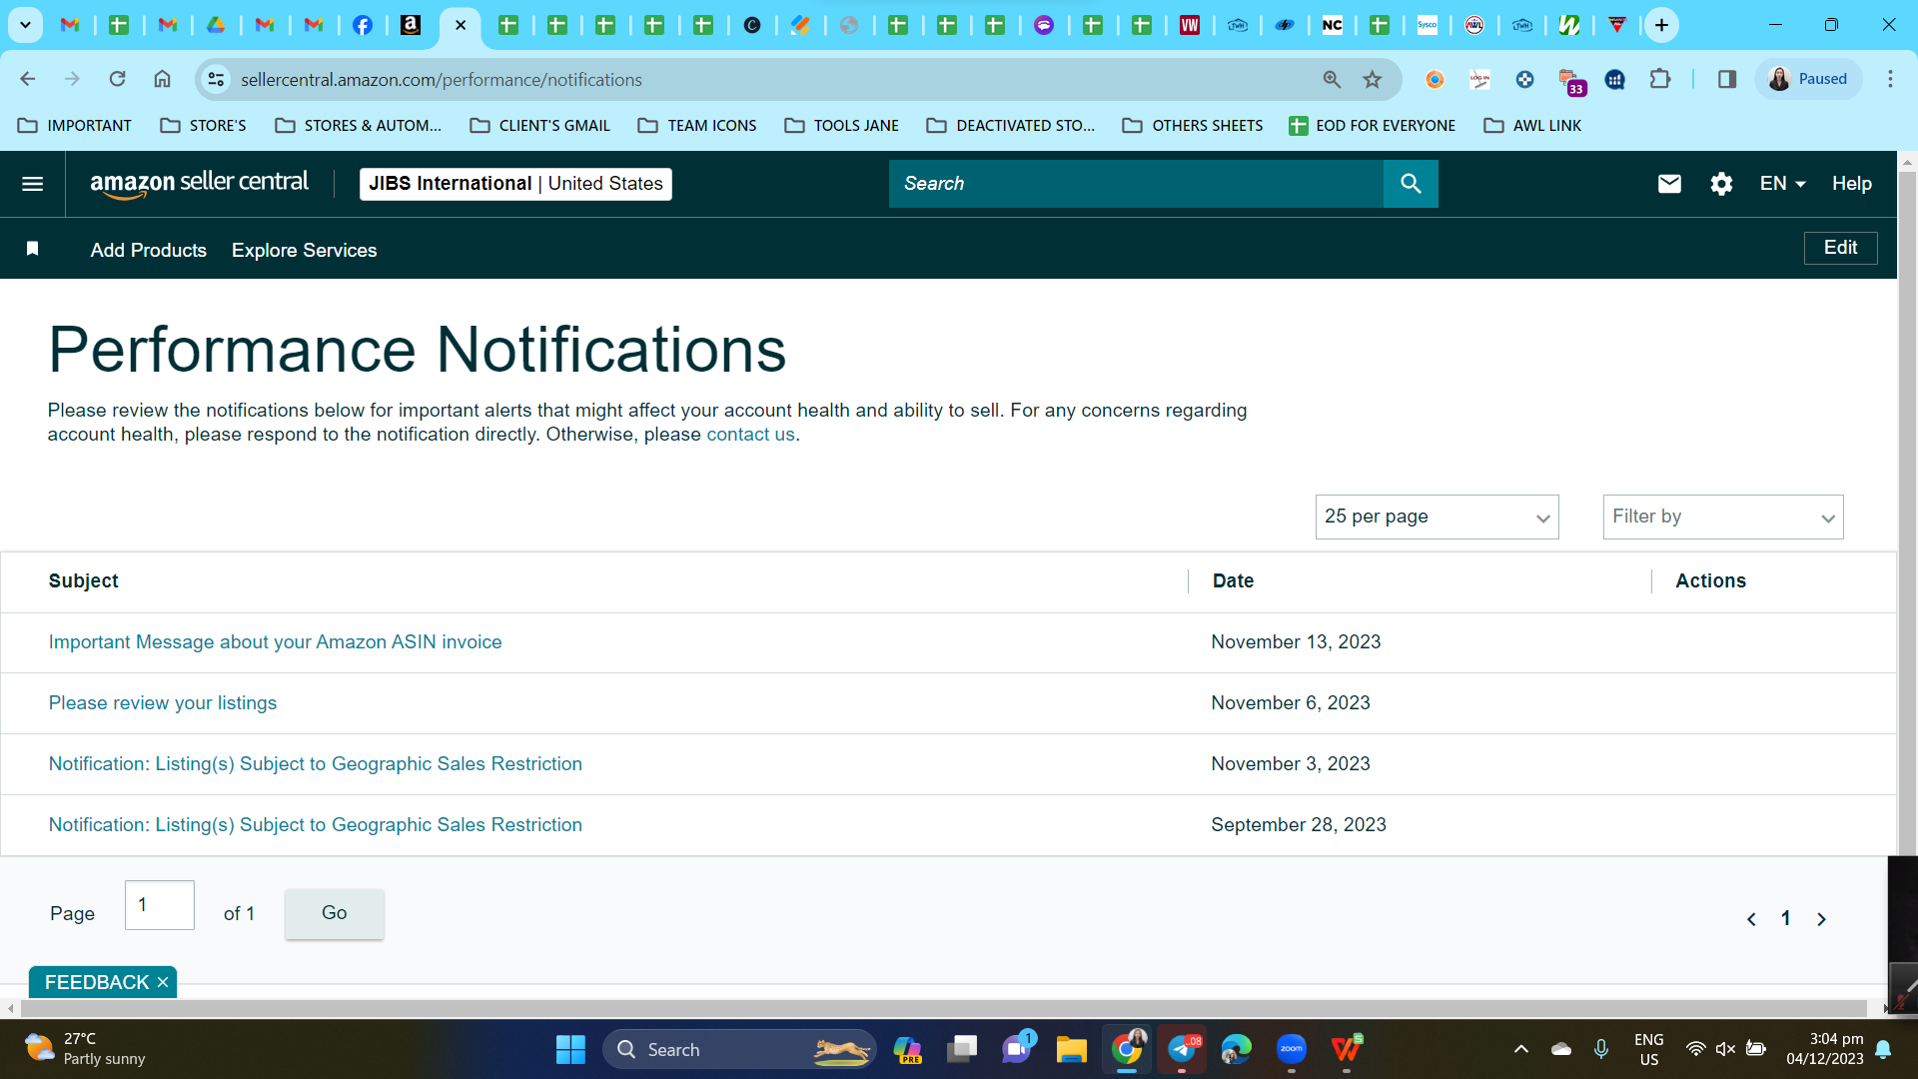The image size is (1918, 1079).
Task: Open the Chrome three-dot menu
Action: [1890, 79]
